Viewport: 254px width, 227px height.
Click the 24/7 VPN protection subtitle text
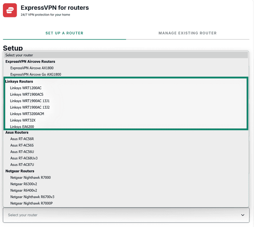click(45, 15)
